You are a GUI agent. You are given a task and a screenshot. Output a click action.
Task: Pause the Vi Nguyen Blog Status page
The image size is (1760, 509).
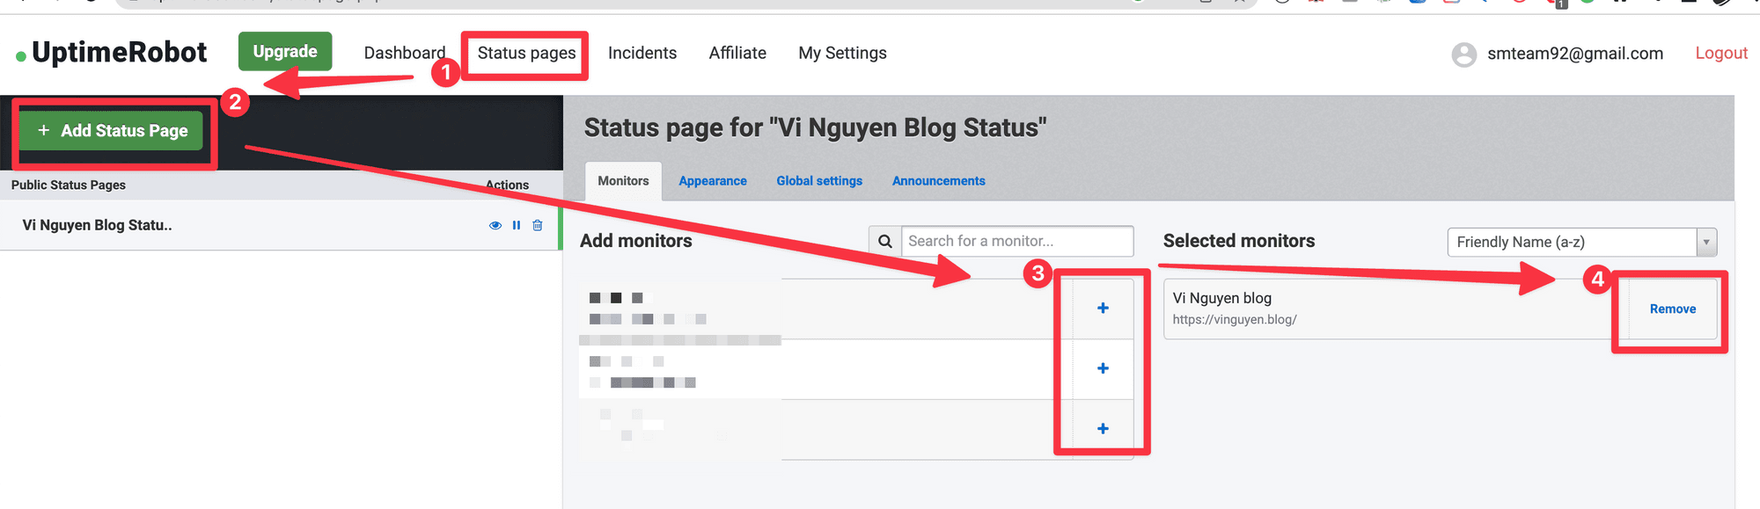[517, 226]
